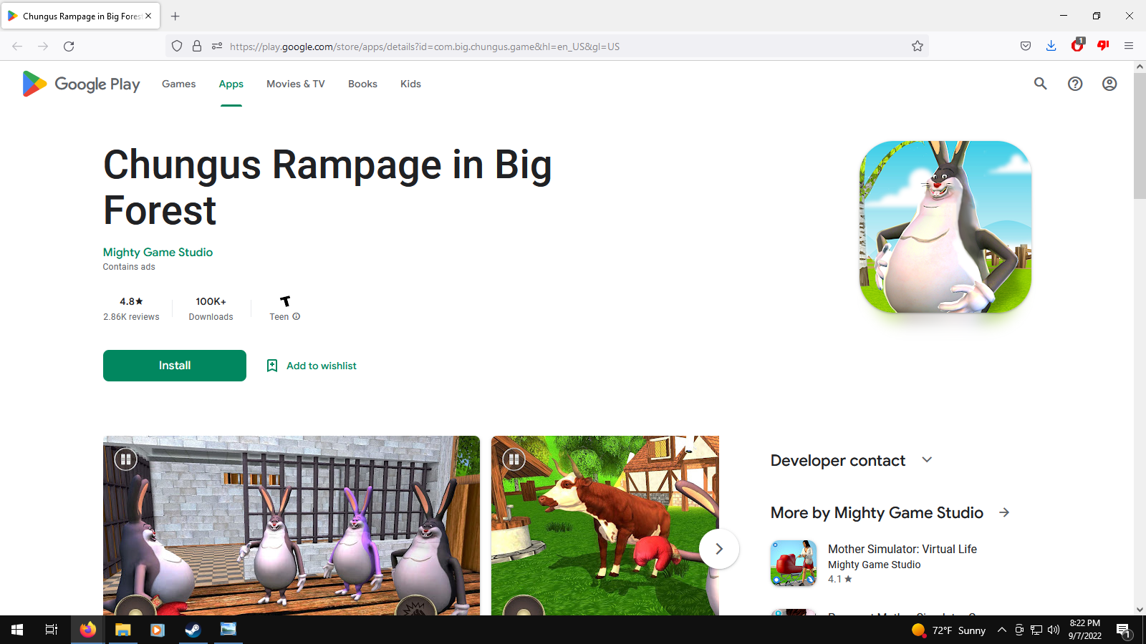This screenshot has height=644, width=1146.
Task: Open a new browser tab
Action: (x=175, y=16)
